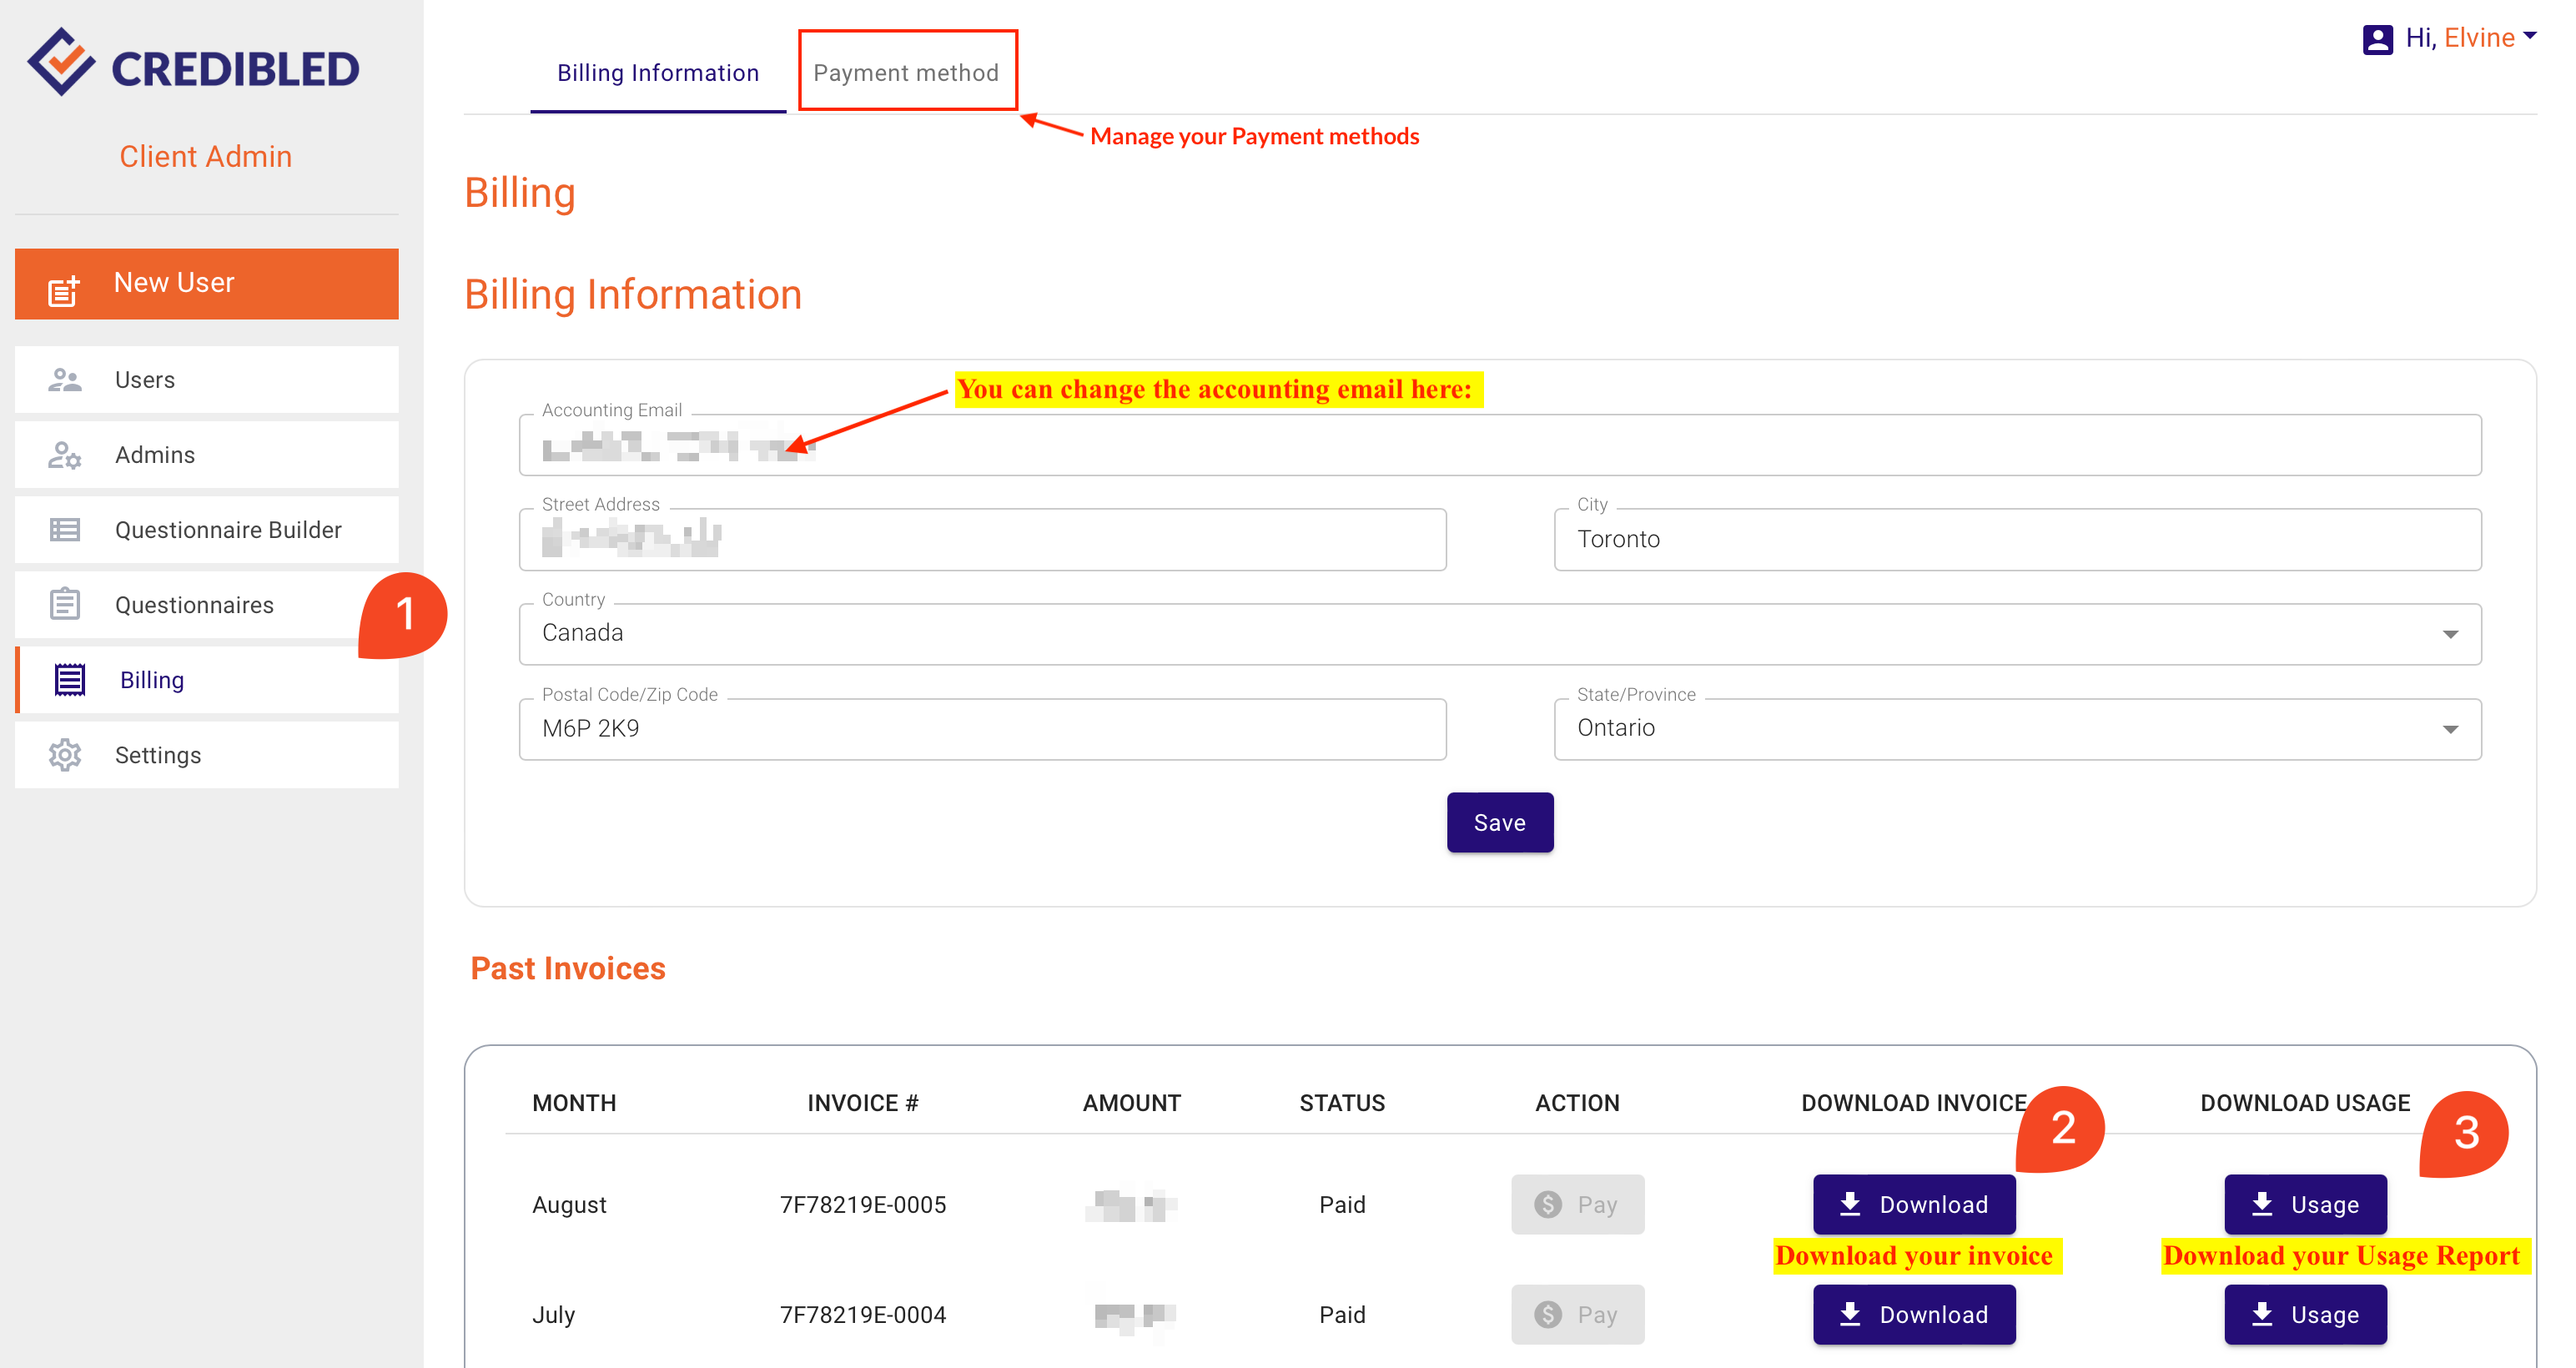The width and height of the screenshot is (2576, 1368).
Task: Click the Users people icon in sidebar
Action: point(65,380)
